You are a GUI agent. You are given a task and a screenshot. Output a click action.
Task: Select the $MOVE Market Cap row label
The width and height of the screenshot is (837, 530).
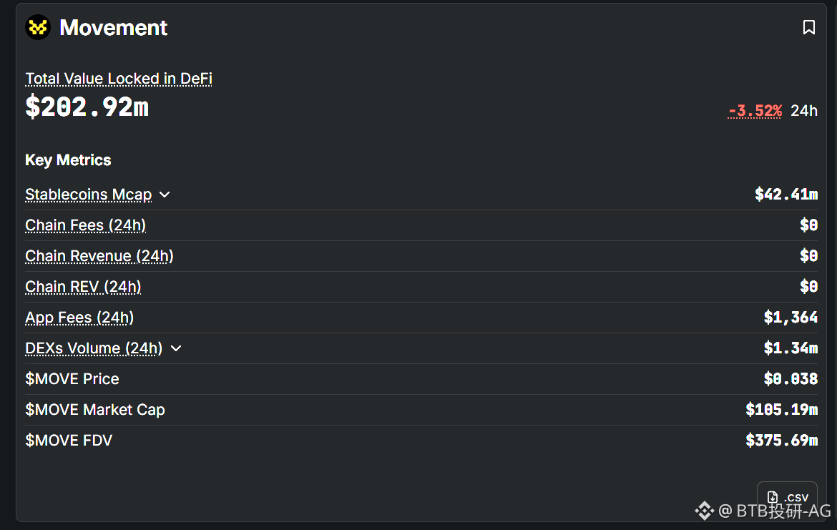[x=95, y=410]
